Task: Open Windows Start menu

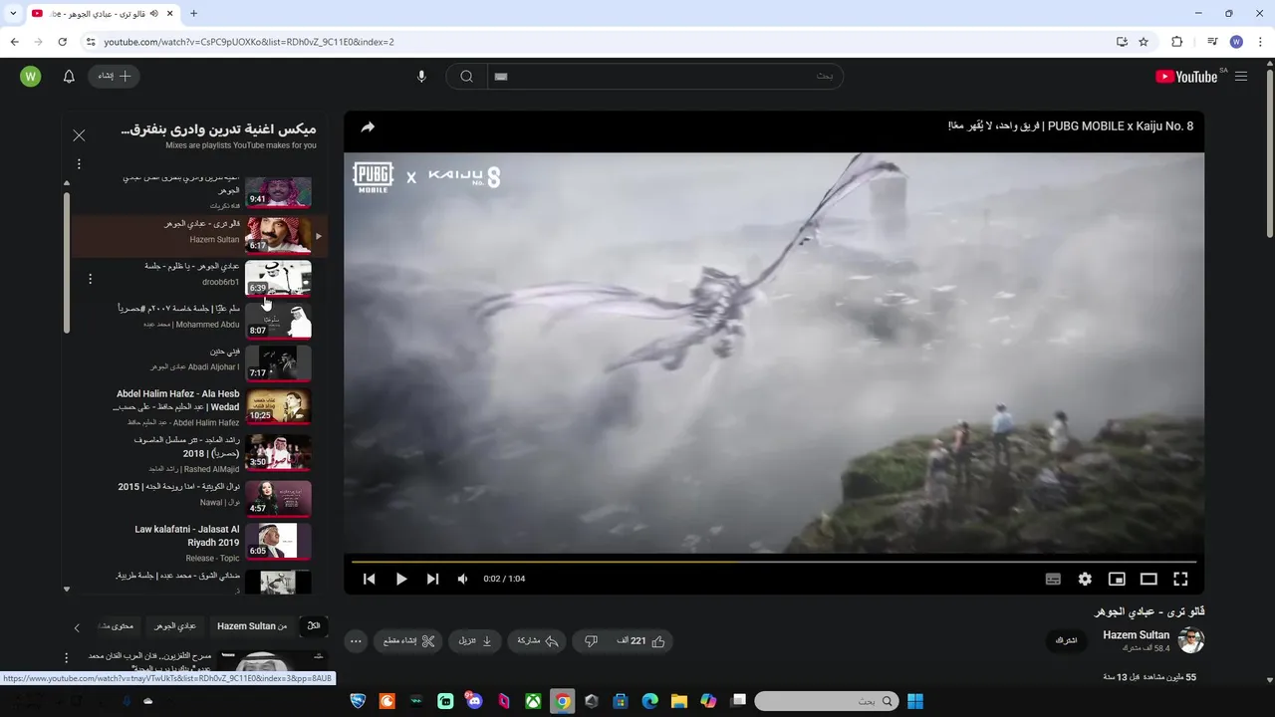Action: [915, 701]
